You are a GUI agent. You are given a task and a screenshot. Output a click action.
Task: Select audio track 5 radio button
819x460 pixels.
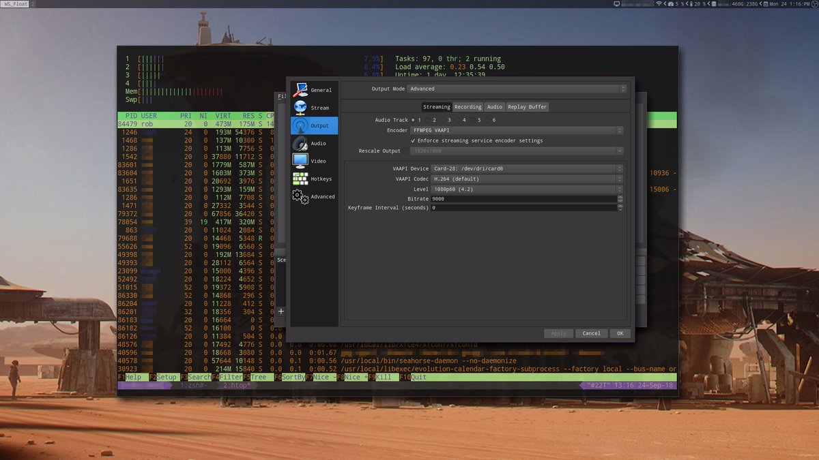474,120
